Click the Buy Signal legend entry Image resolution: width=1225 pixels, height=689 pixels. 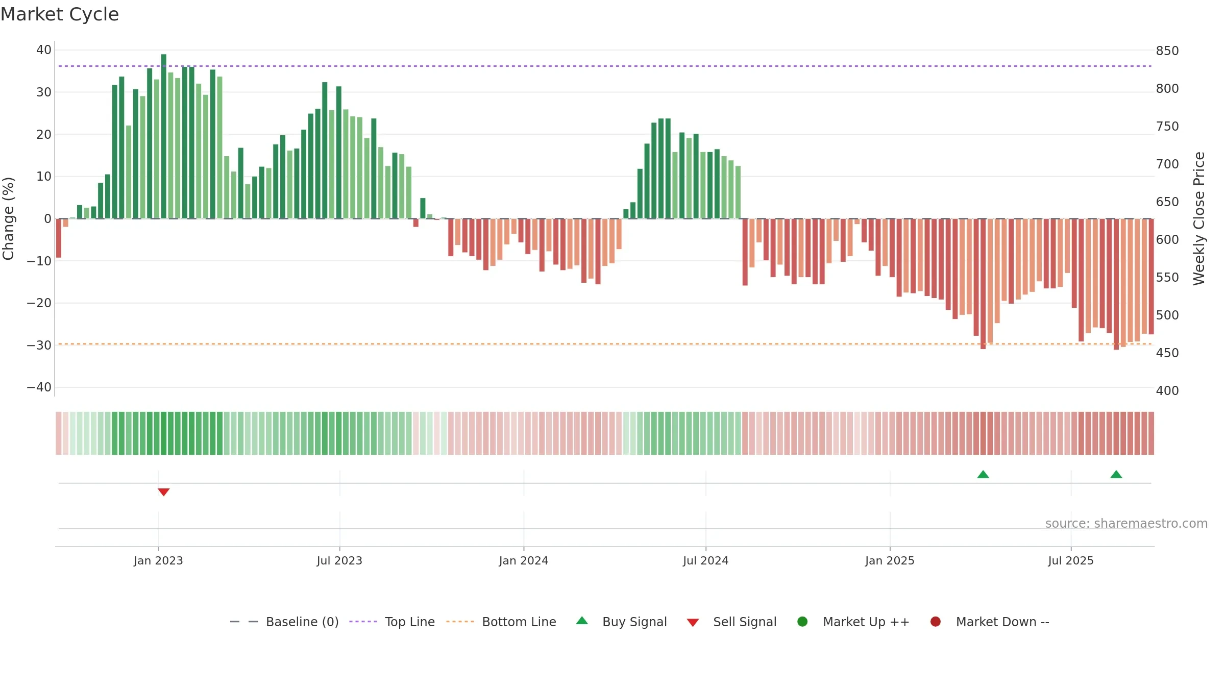point(621,622)
